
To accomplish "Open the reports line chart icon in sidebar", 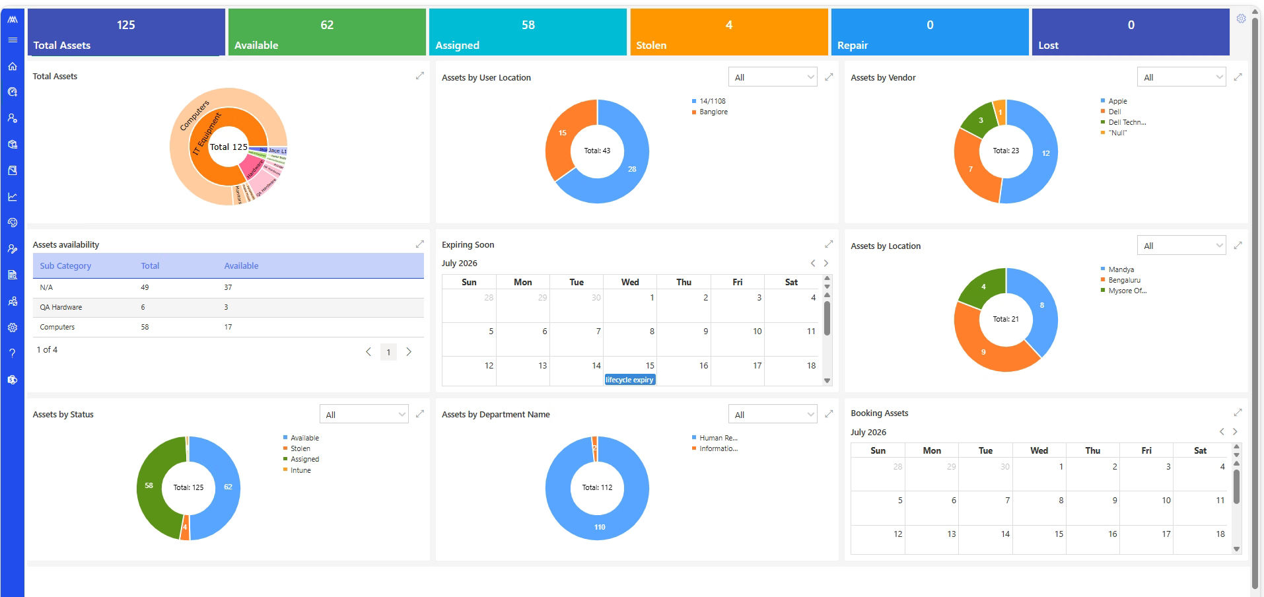I will click(12, 197).
